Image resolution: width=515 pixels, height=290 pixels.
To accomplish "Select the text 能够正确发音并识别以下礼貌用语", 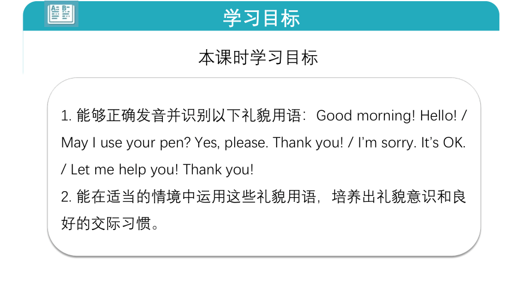I will (189, 116).
